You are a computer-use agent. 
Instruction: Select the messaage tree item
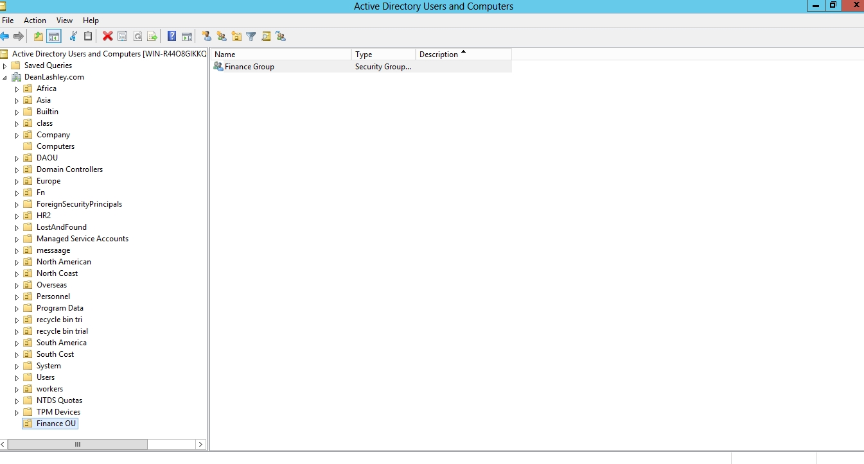(x=53, y=250)
